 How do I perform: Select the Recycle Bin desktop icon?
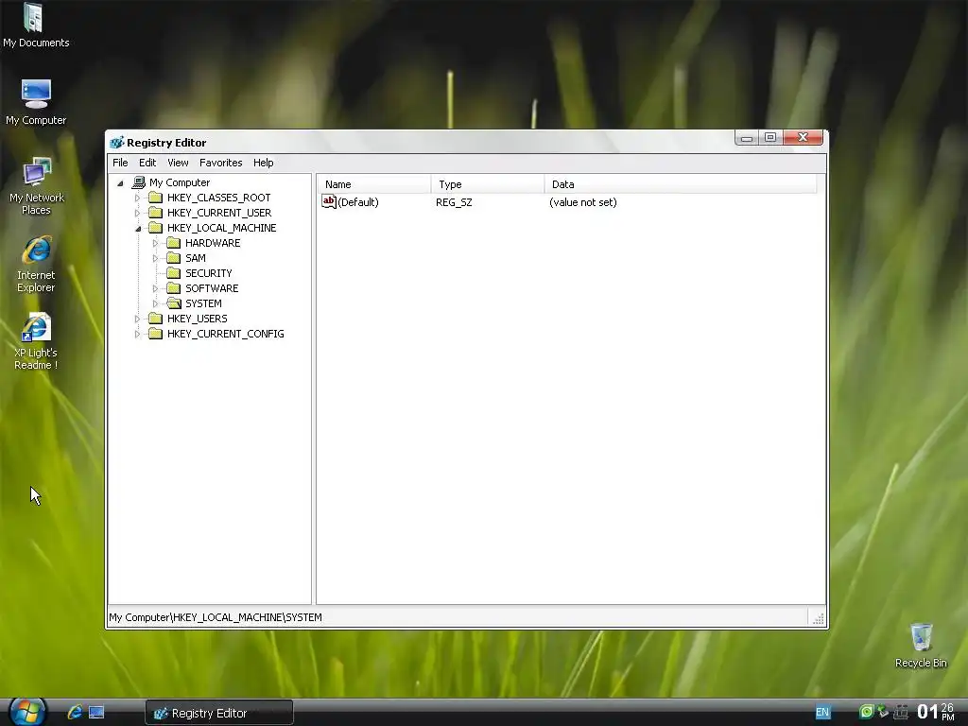(x=921, y=645)
